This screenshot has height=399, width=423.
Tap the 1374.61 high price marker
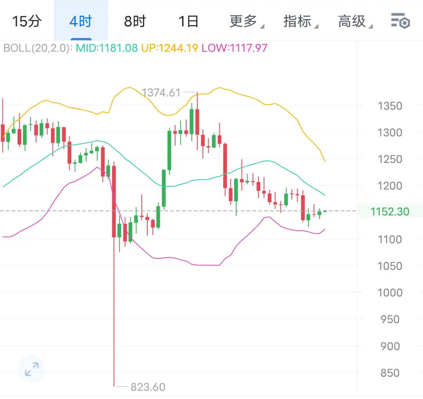(x=161, y=93)
